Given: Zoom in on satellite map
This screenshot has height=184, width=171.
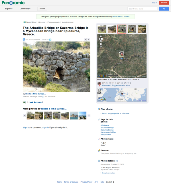Looking at the screenshot, I should click(x=101, y=44).
